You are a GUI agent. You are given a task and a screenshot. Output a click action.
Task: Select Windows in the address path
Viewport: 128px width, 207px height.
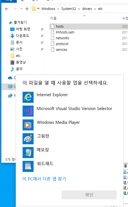48,9
